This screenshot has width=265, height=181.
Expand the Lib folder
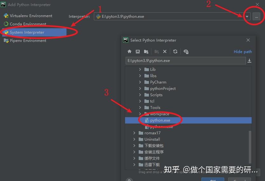point(140,69)
